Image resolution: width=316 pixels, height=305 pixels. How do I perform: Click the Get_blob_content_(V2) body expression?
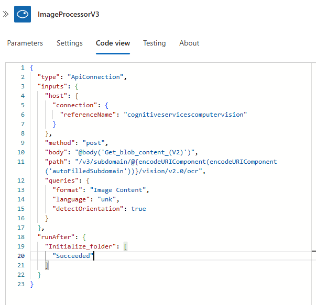coord(135,152)
